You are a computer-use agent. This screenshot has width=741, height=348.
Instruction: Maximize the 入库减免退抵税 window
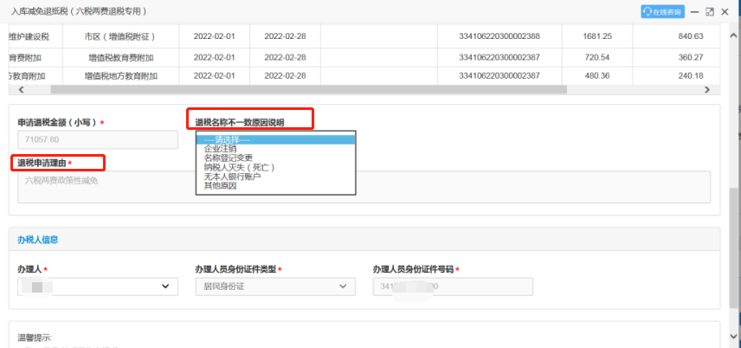(710, 12)
